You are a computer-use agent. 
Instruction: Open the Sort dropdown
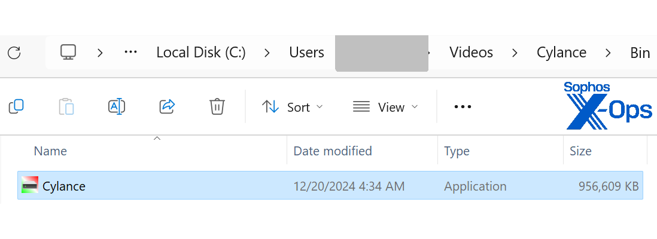click(293, 107)
